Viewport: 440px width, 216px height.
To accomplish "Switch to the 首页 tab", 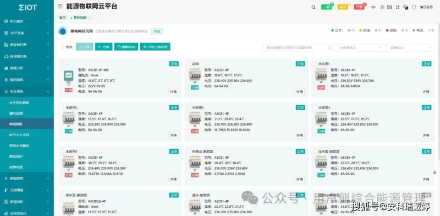I will tap(62, 18).
